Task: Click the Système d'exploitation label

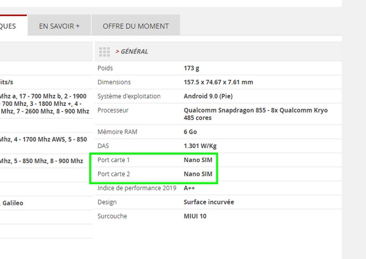Action: tap(129, 96)
